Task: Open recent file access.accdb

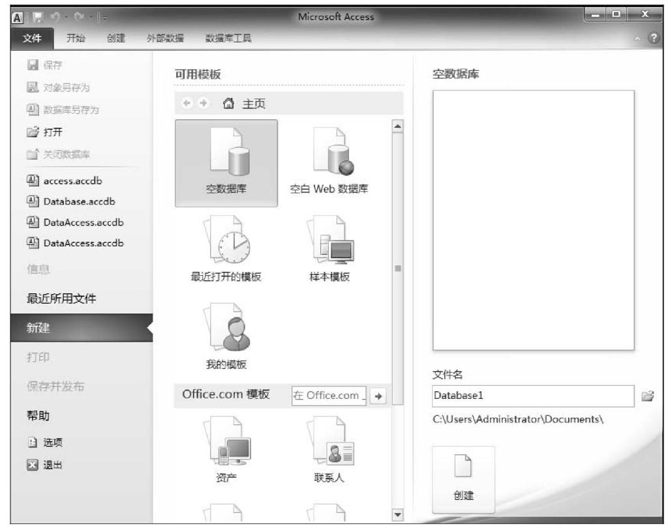Action: [x=65, y=181]
